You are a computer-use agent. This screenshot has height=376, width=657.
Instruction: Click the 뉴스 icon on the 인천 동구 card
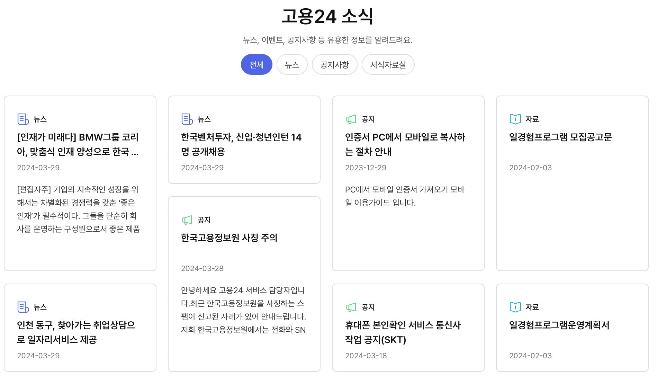(23, 307)
